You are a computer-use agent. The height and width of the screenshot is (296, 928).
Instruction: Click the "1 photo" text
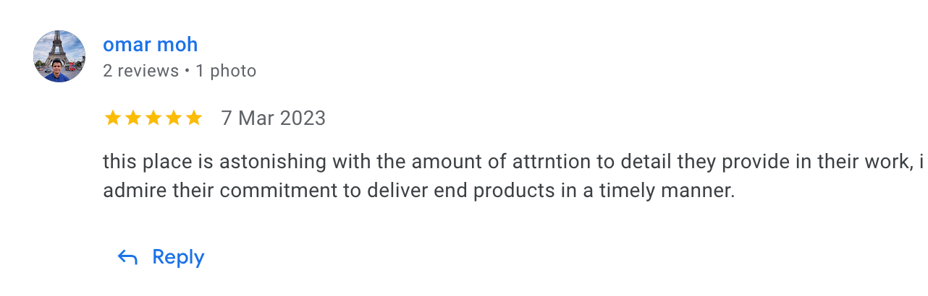[226, 71]
